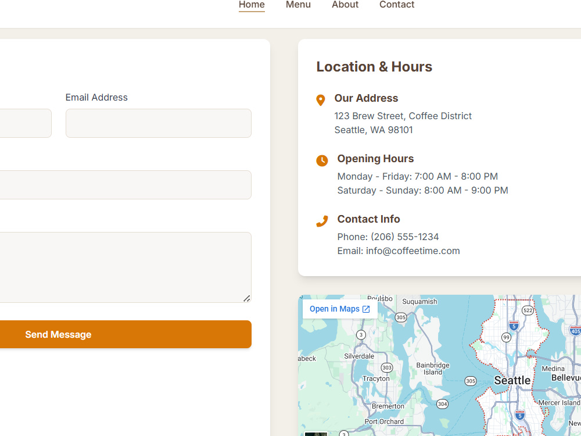Click the 'Location & Hours' heading

click(x=374, y=67)
